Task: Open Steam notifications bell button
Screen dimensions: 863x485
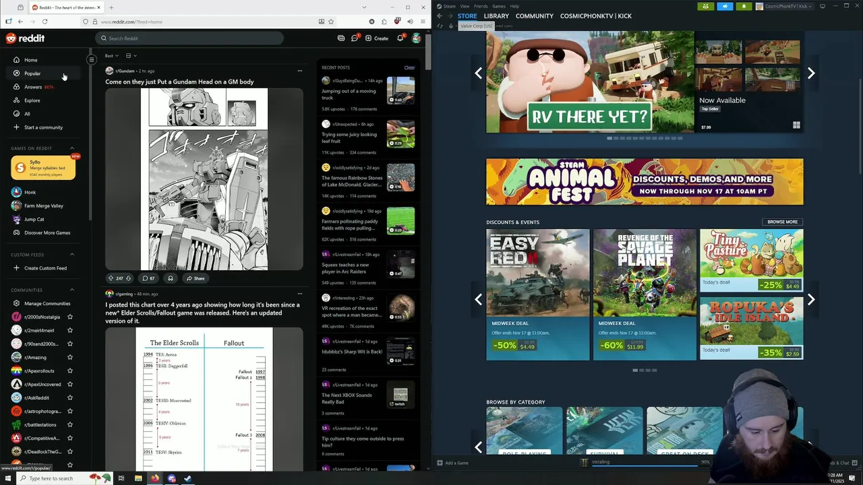Action: tap(744, 6)
